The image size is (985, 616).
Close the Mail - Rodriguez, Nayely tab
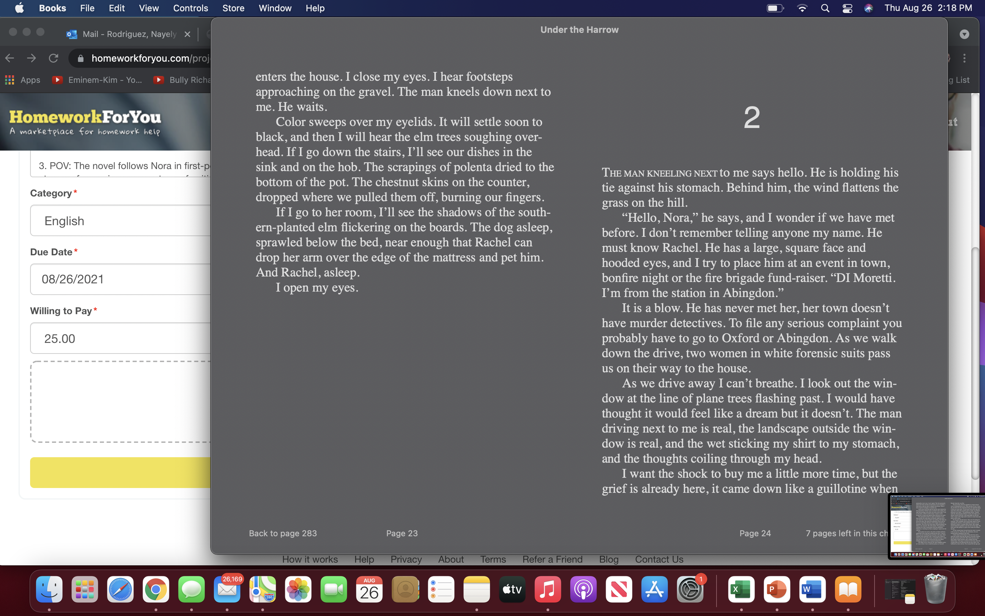click(187, 34)
